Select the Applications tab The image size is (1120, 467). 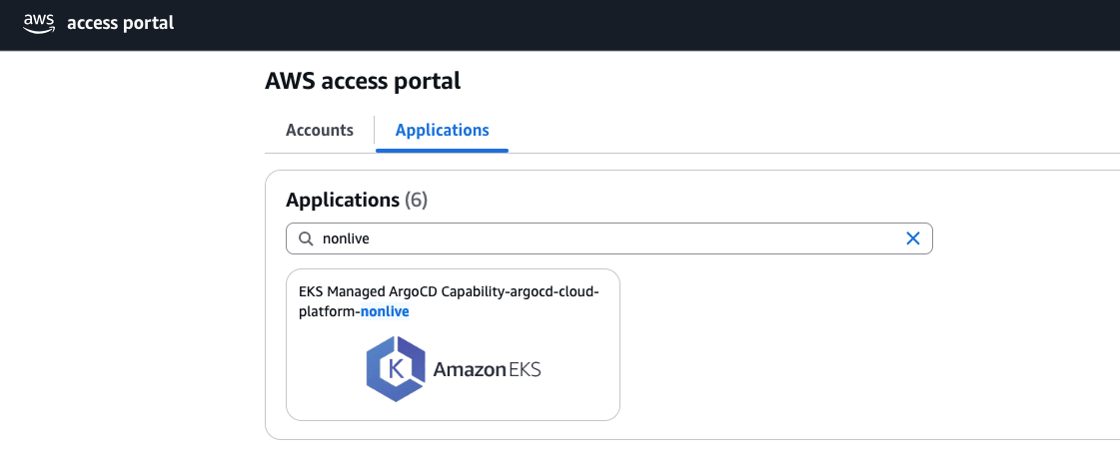[x=443, y=131]
